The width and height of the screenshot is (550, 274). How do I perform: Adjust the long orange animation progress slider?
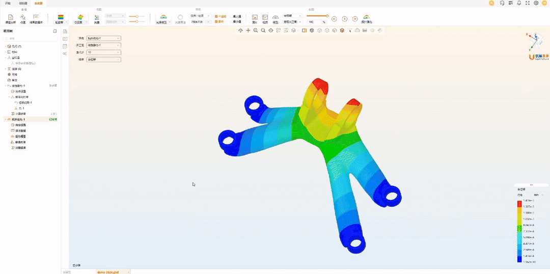click(x=317, y=16)
